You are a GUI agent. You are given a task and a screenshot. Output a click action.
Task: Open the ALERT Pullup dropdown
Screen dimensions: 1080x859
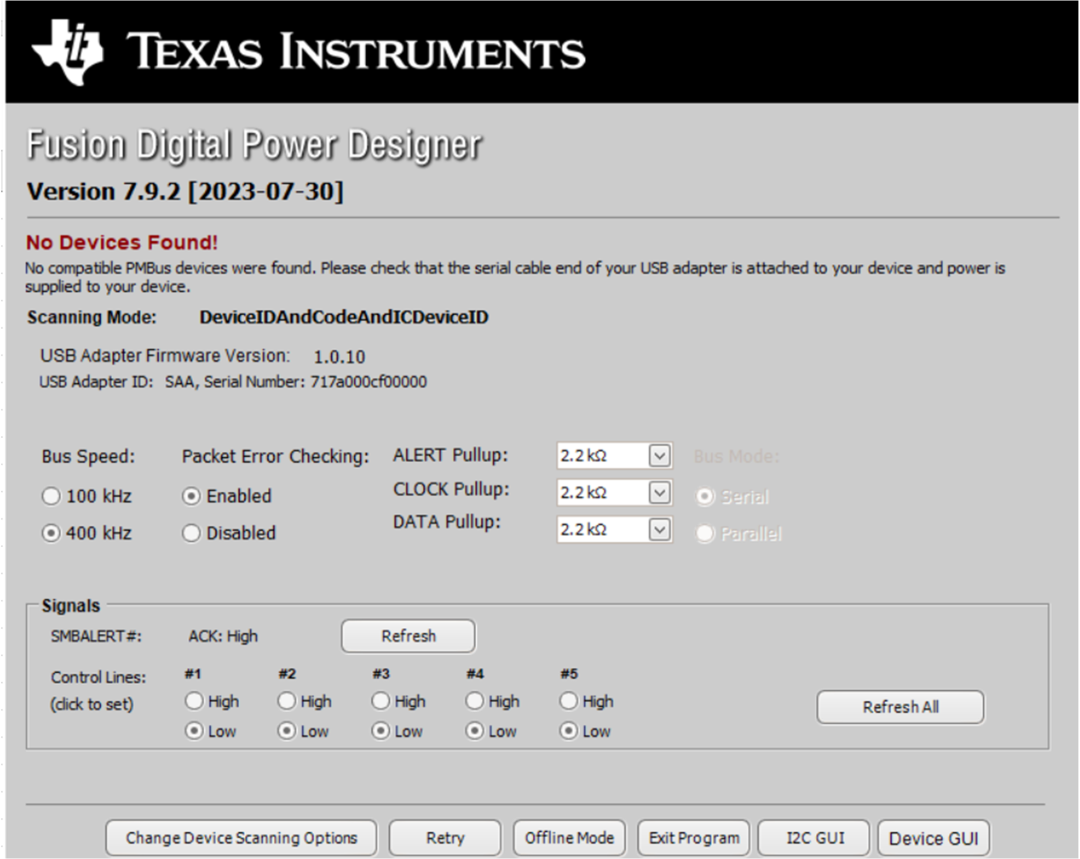pyautogui.click(x=661, y=456)
